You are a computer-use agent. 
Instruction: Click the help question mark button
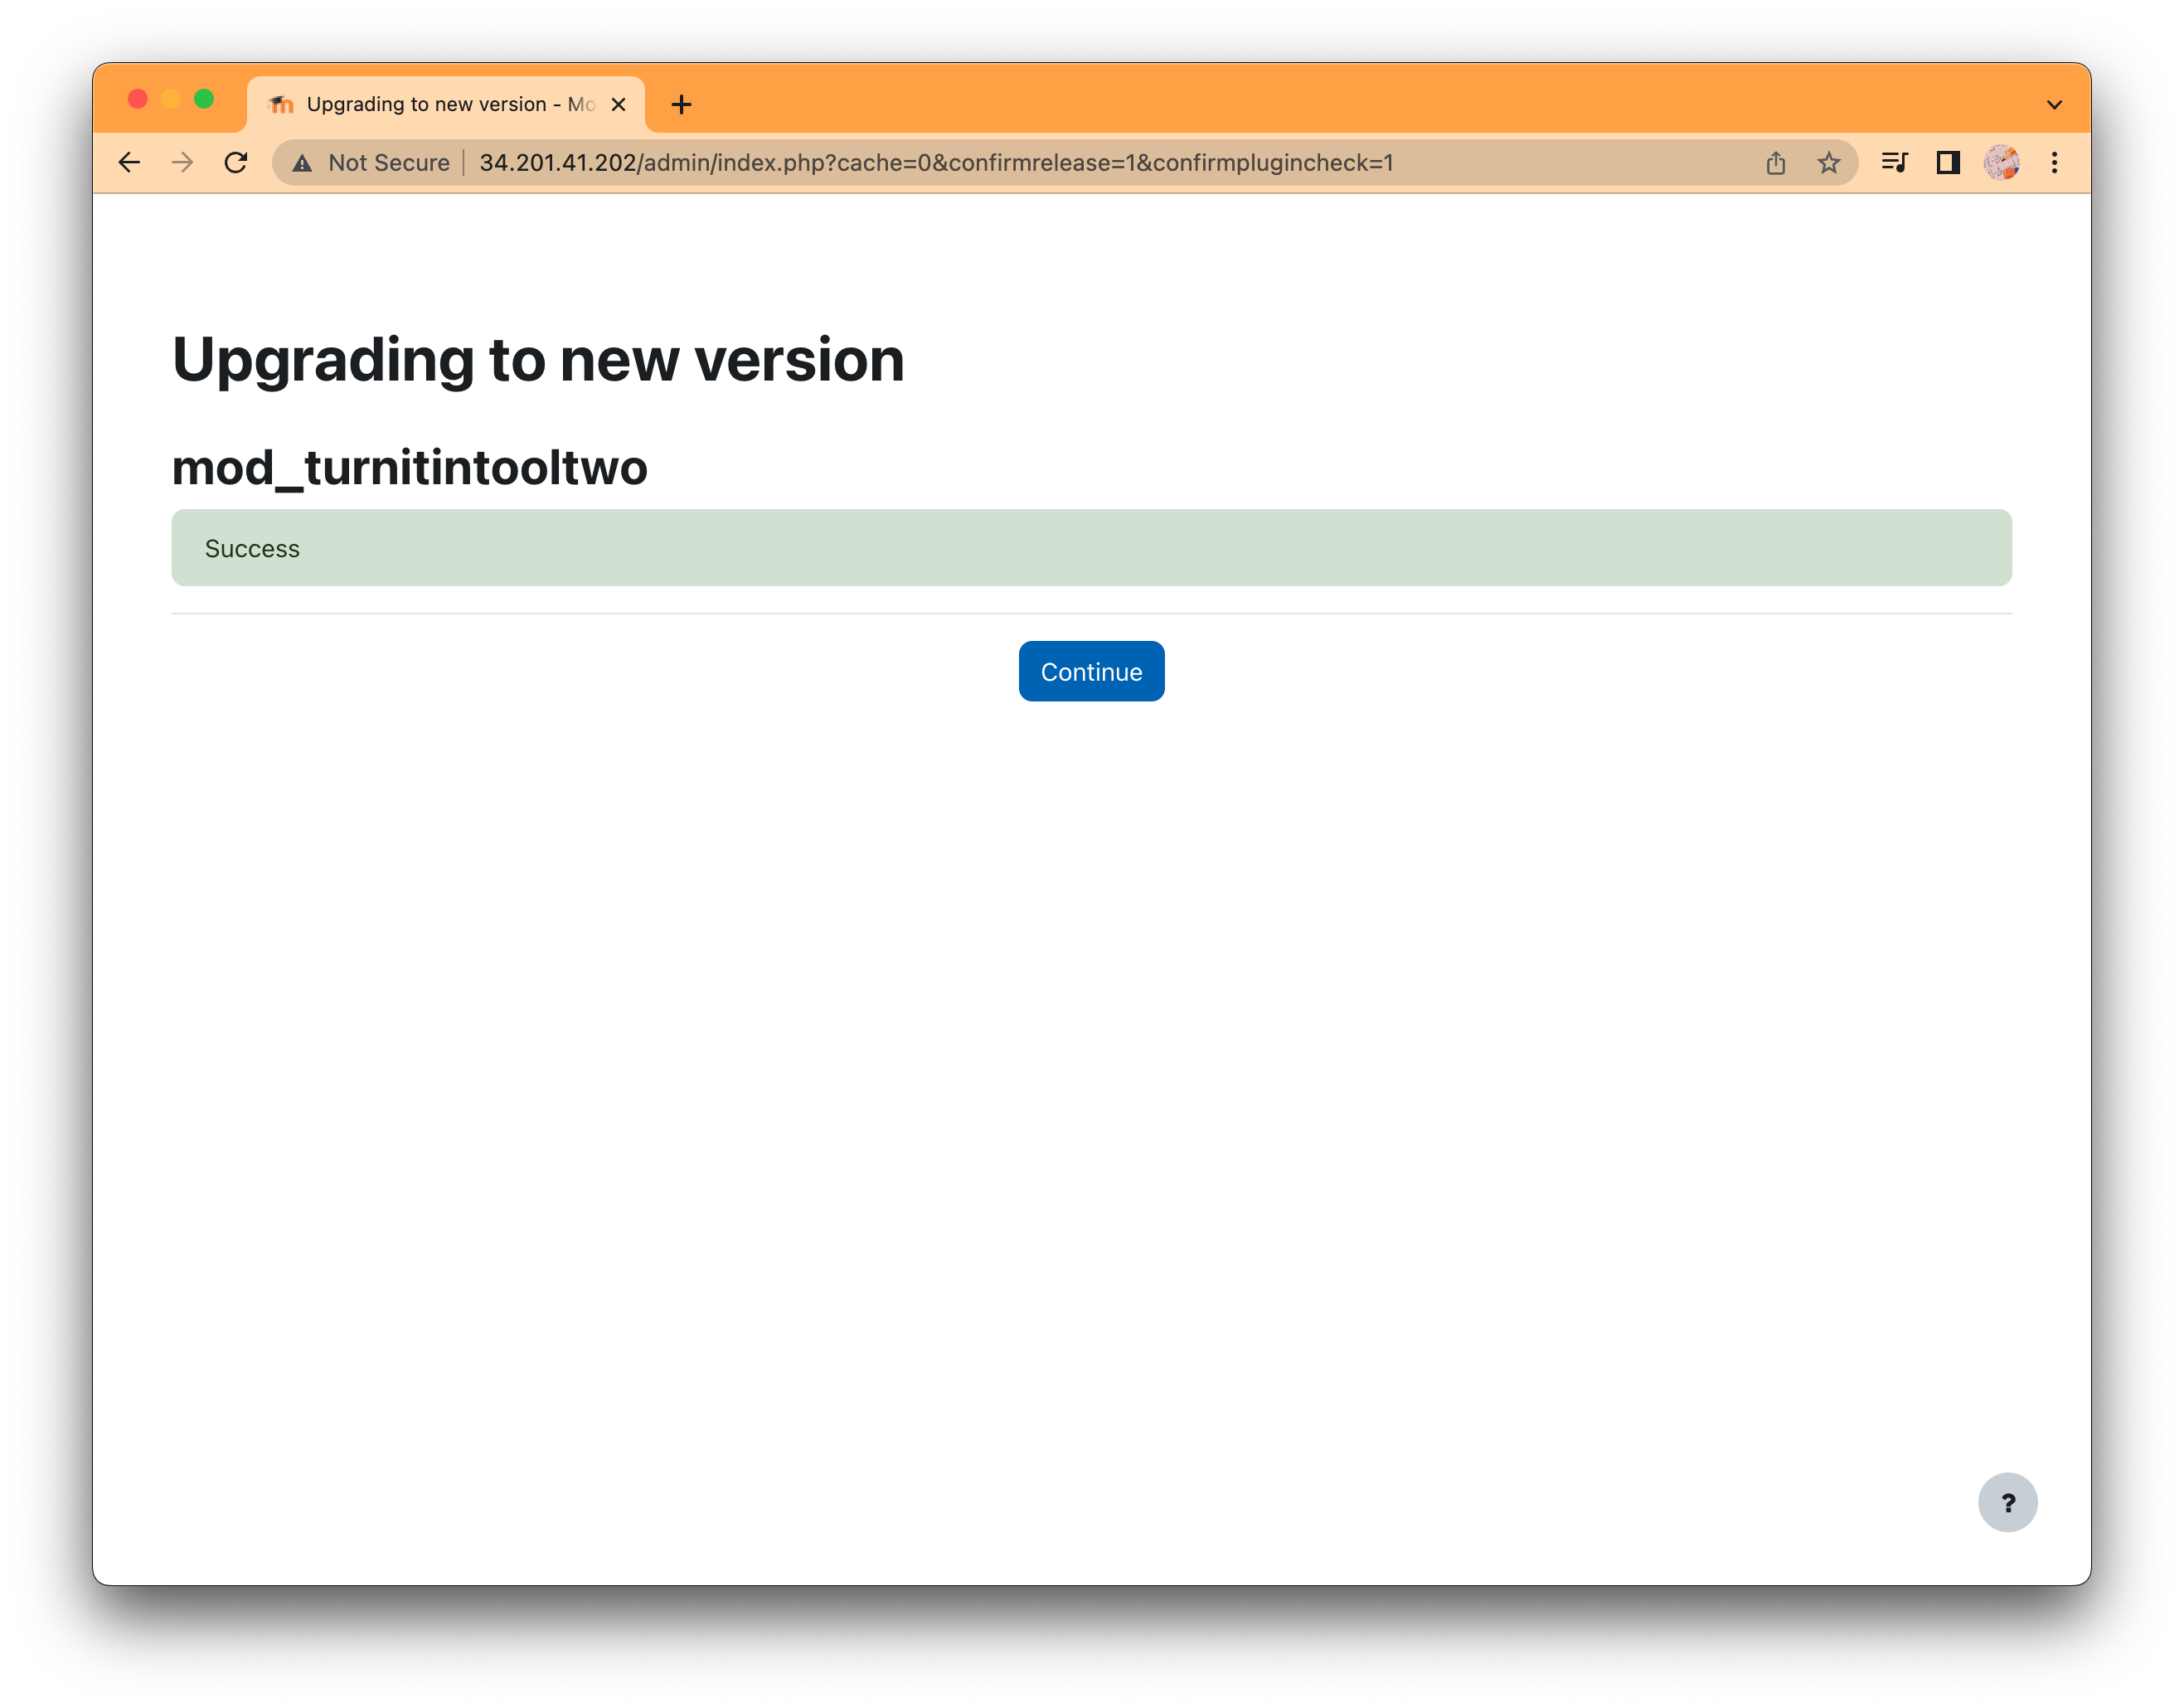click(x=2008, y=1502)
